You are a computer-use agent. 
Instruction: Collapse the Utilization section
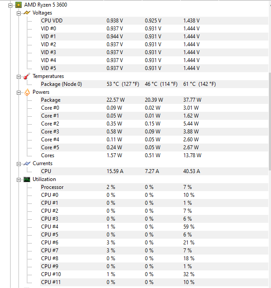tap(19, 180)
